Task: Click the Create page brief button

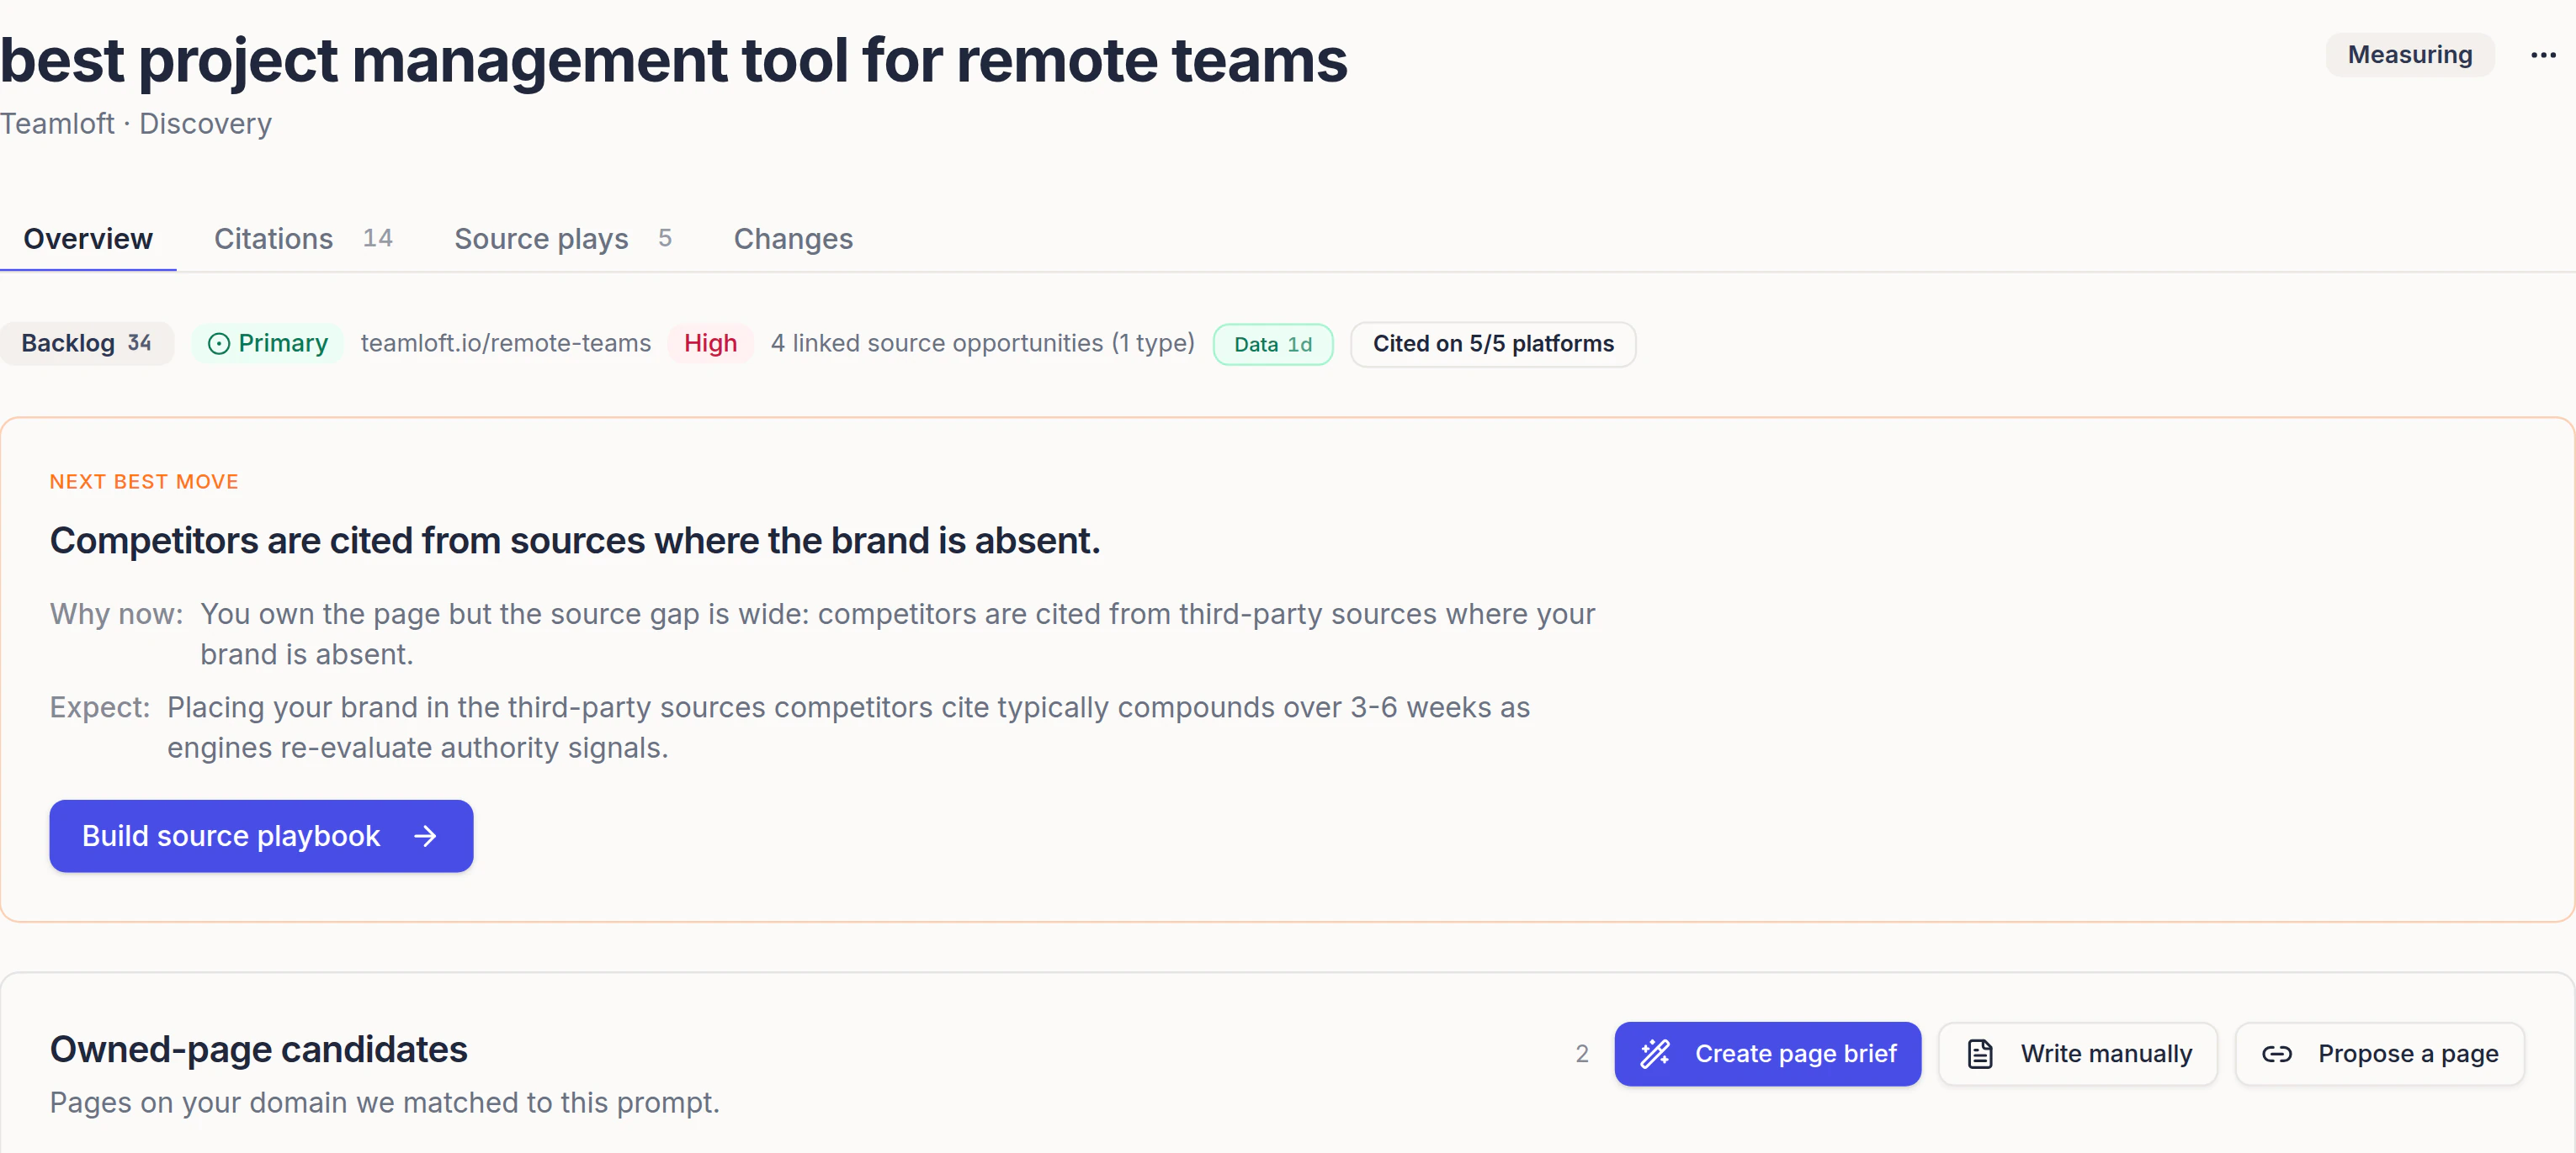Action: pos(1767,1053)
